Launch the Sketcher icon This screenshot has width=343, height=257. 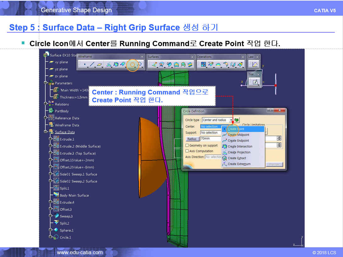click(x=255, y=82)
